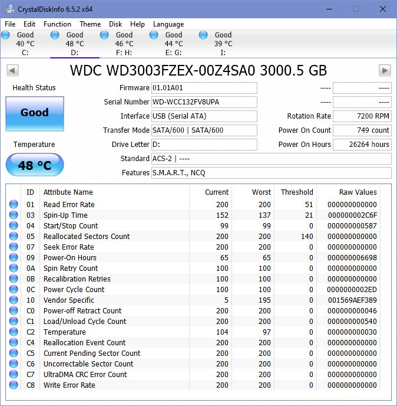
Task: Click the Transfer Mode field
Action: (x=204, y=130)
